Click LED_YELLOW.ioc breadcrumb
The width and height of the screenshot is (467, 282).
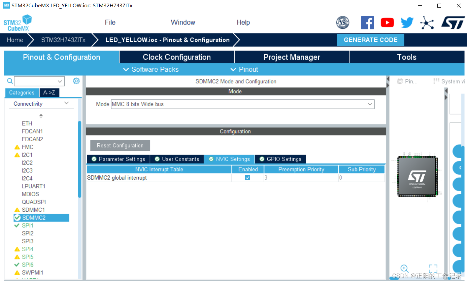168,40
